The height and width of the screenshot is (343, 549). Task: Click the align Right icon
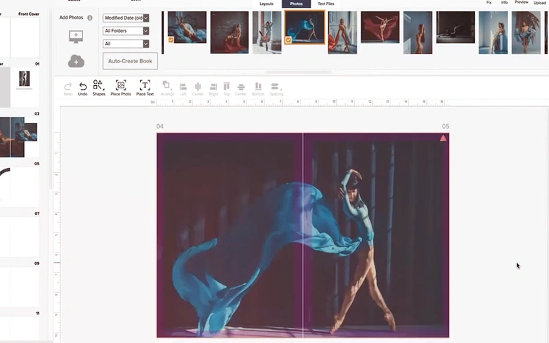pyautogui.click(x=213, y=86)
